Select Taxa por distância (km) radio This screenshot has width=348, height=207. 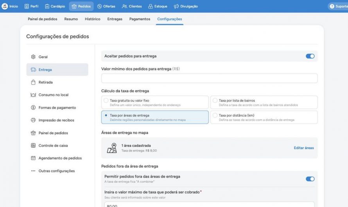215,115
